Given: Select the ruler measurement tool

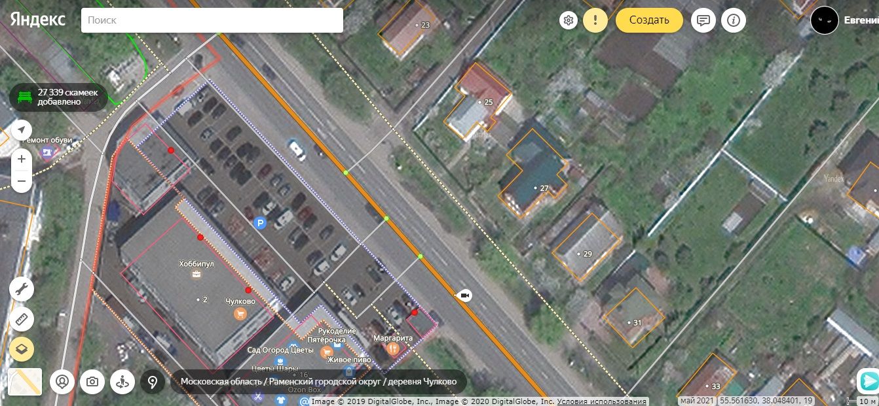Looking at the screenshot, I should click(22, 320).
